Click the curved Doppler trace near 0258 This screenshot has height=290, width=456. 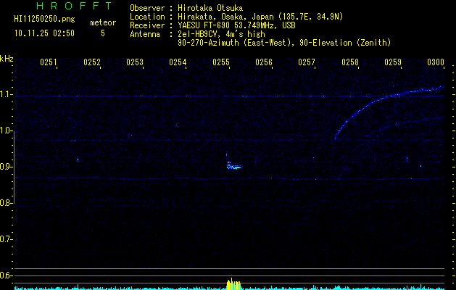coord(389,112)
